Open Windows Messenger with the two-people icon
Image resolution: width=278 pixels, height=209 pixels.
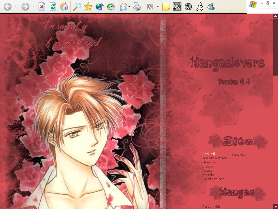[211, 7]
